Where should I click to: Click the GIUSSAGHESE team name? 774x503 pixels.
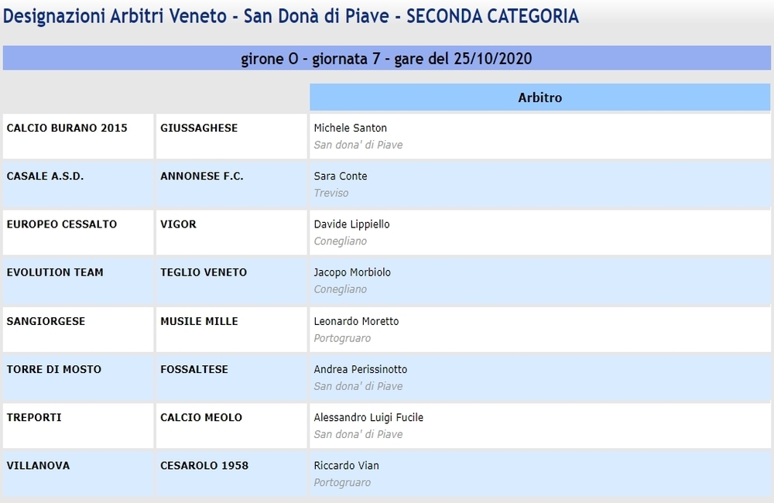(199, 128)
